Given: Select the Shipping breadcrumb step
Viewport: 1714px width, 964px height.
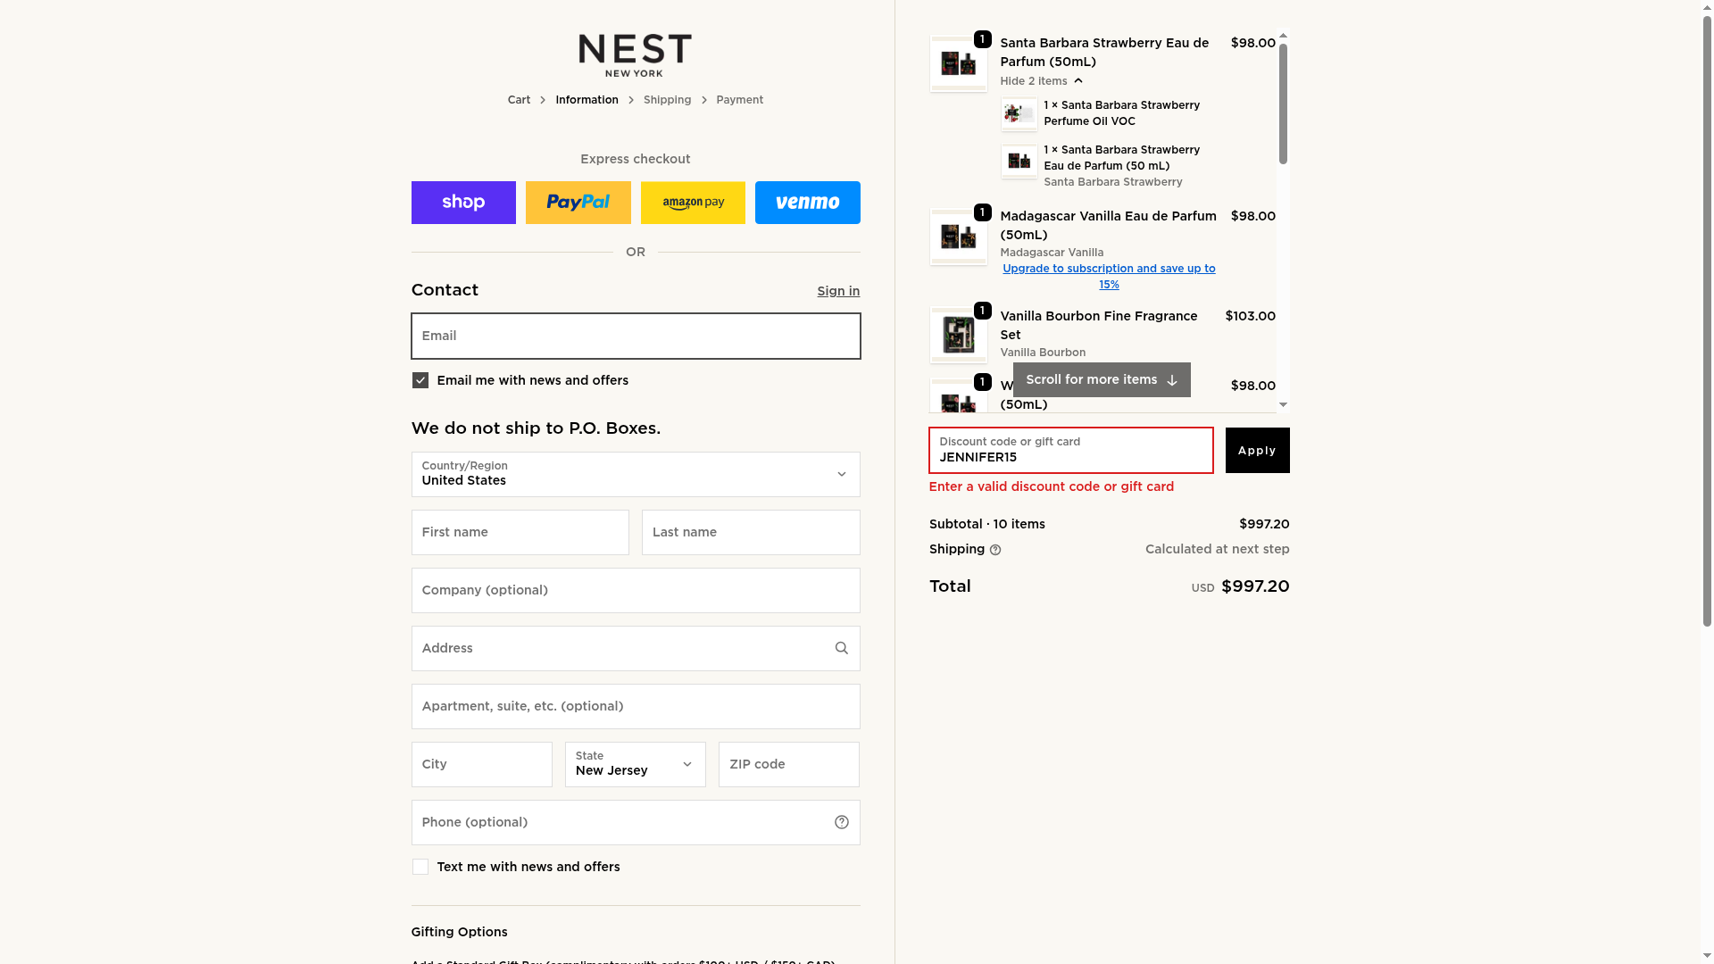Looking at the screenshot, I should coord(667,100).
